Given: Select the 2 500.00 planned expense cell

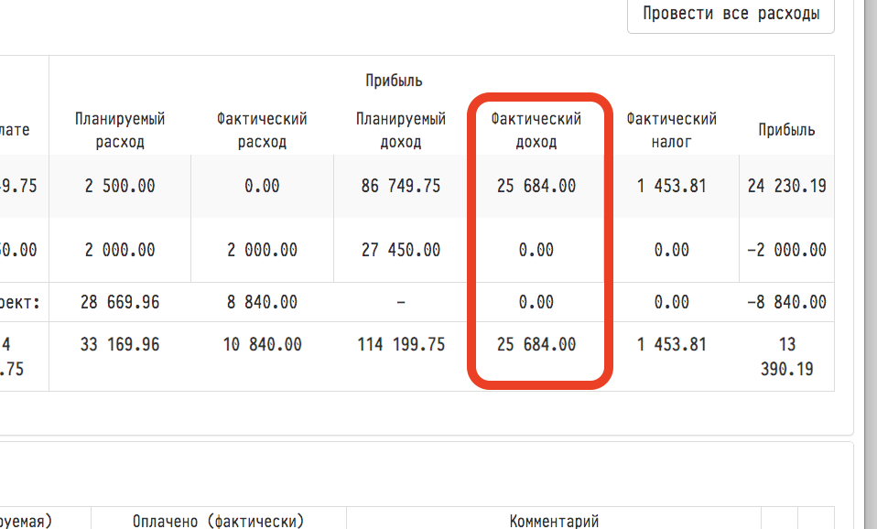Looking at the screenshot, I should pyautogui.click(x=120, y=186).
